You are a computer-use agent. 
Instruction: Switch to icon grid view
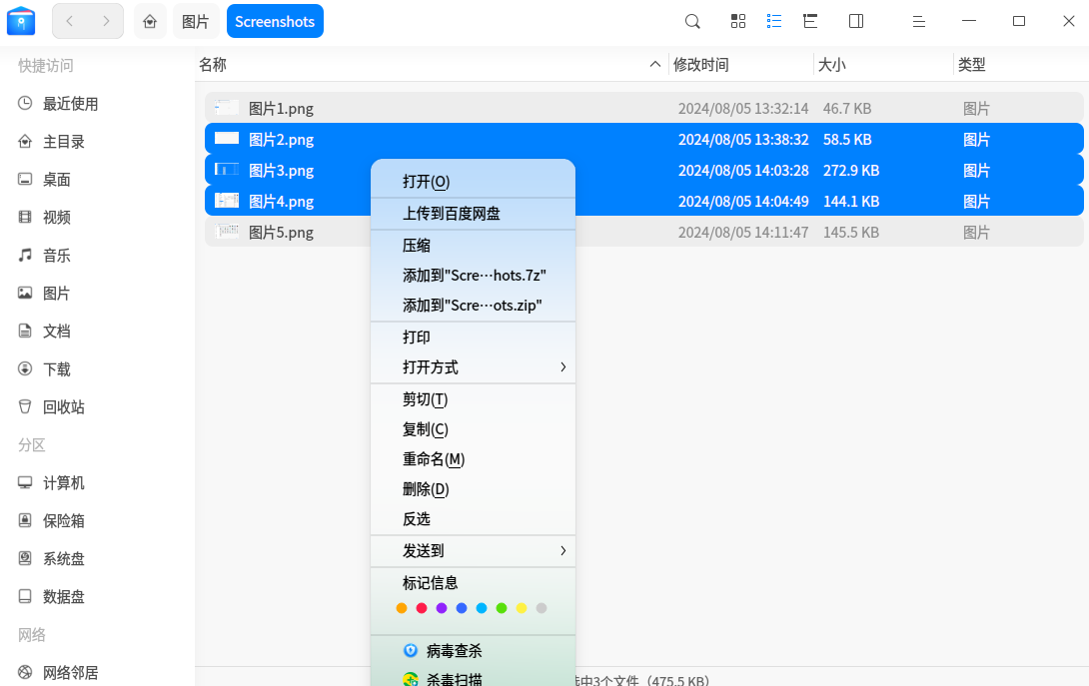(738, 21)
